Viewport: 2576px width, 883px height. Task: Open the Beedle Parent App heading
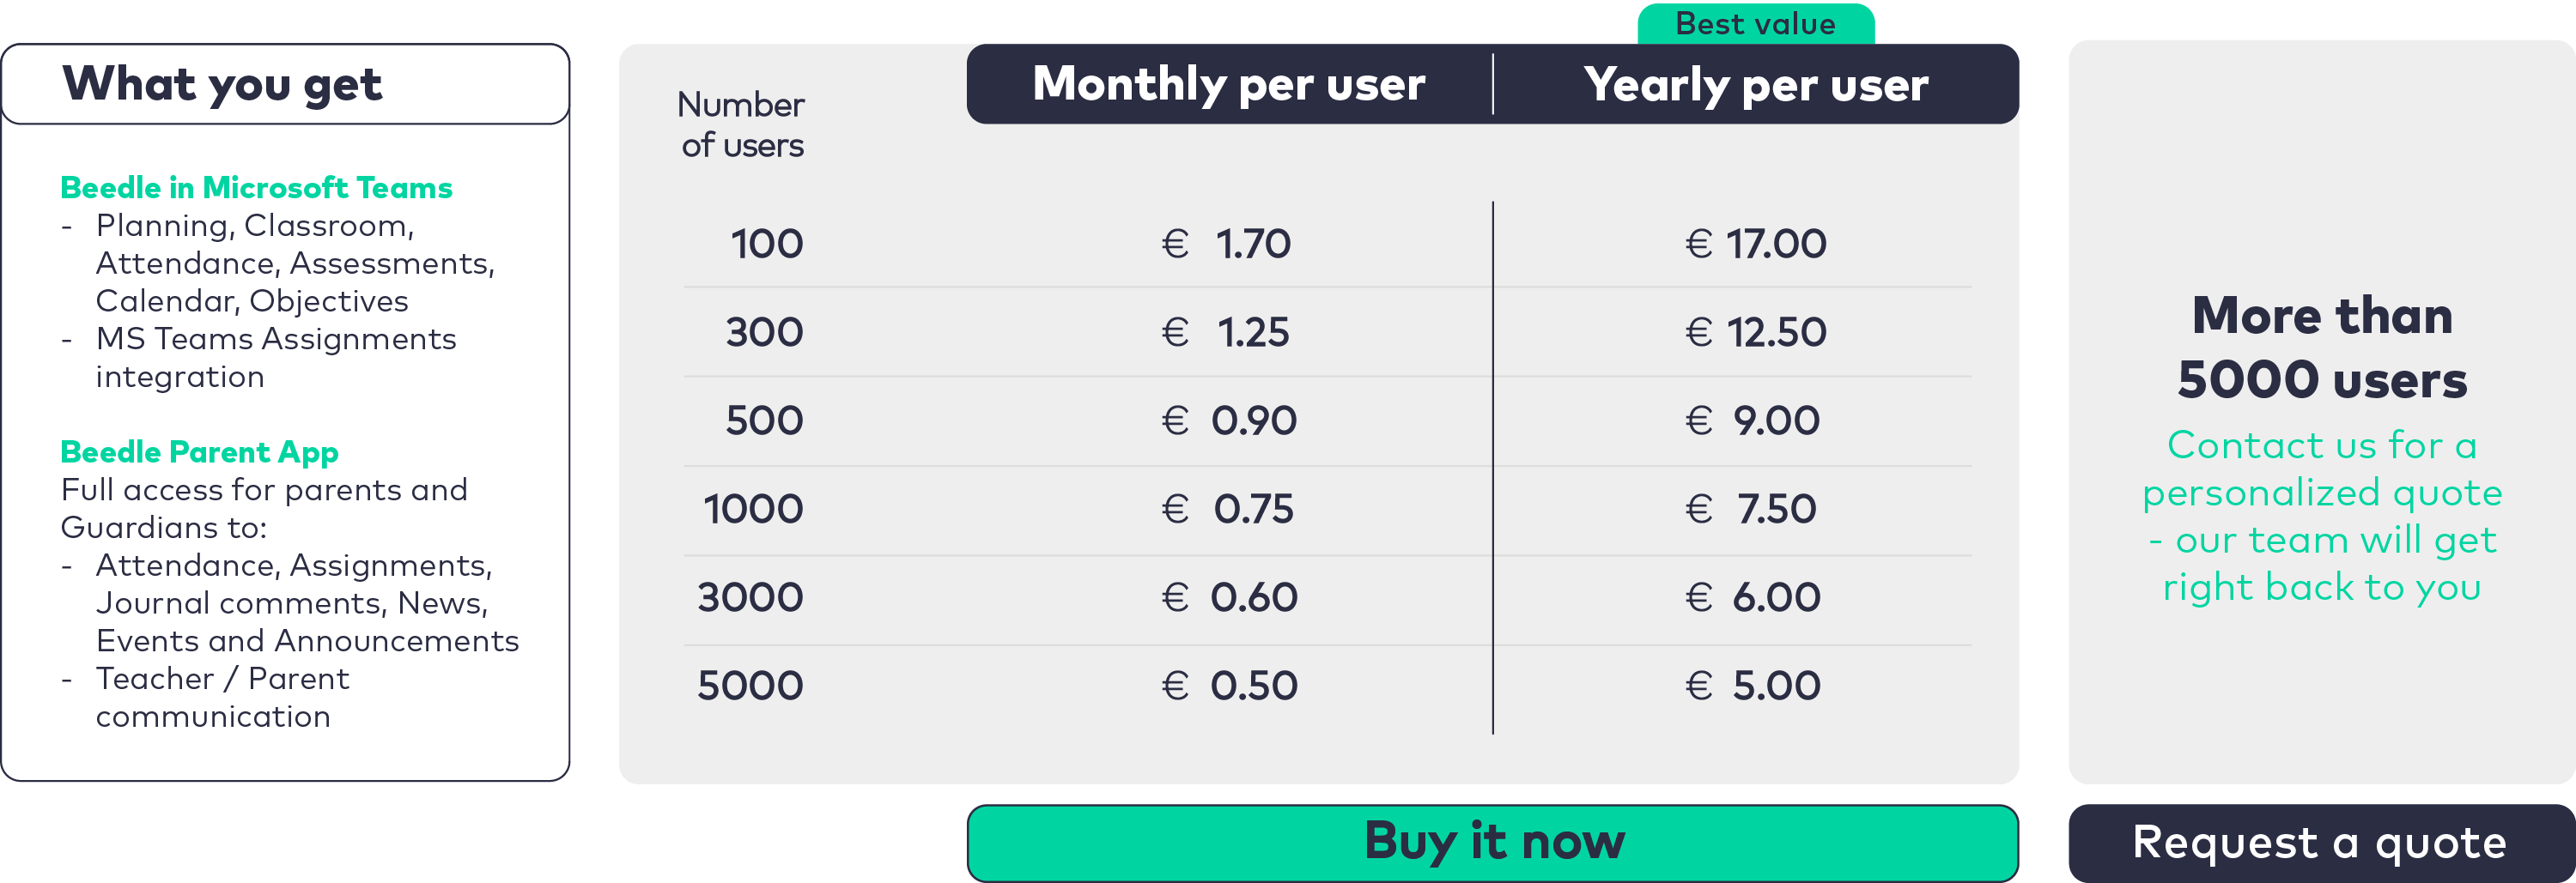point(199,451)
